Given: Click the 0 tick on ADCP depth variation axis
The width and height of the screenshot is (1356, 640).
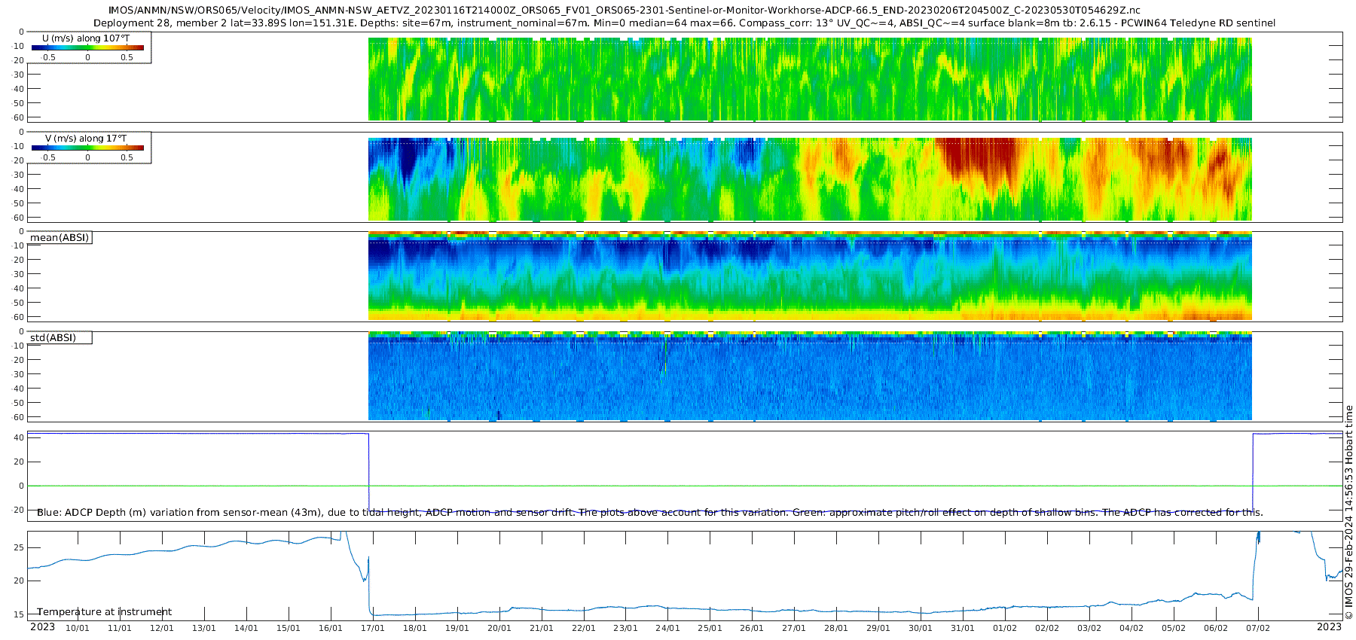Looking at the screenshot, I should [21, 486].
